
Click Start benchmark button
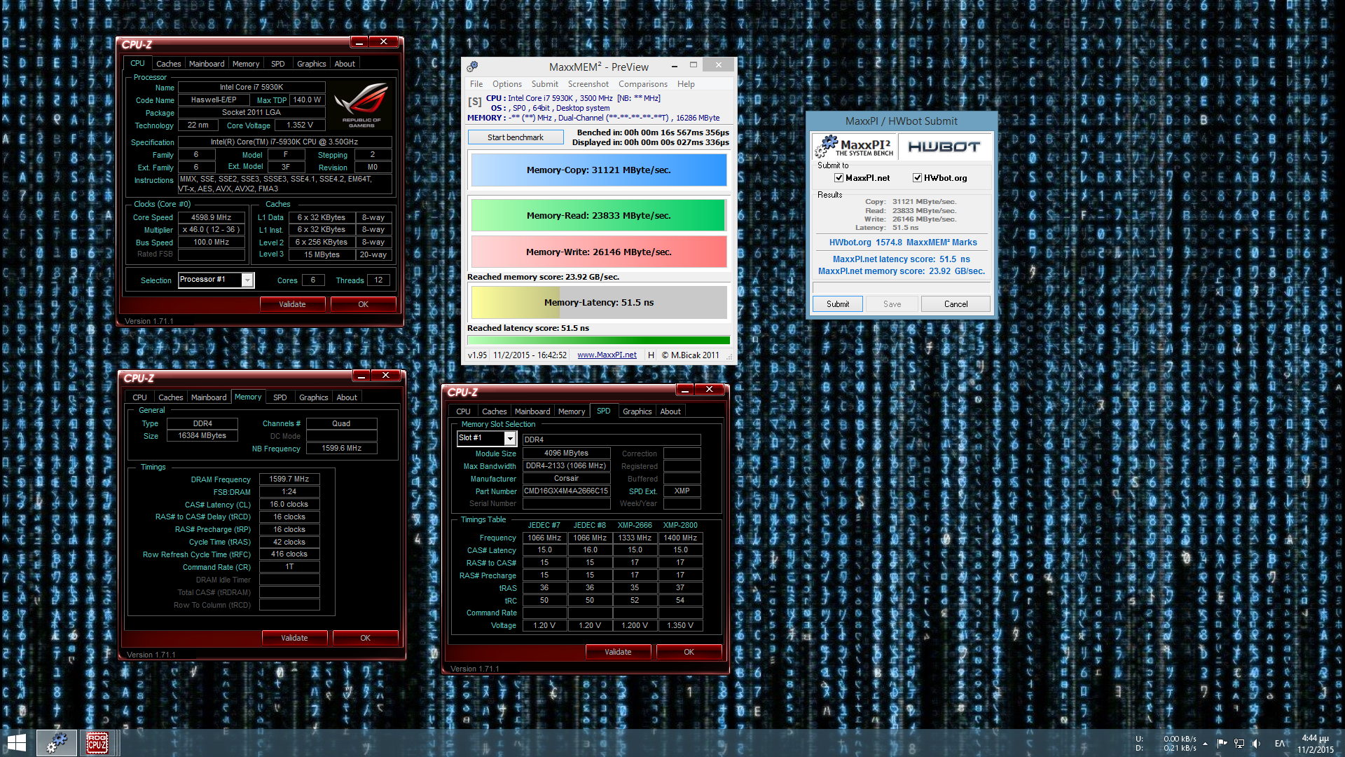click(516, 137)
